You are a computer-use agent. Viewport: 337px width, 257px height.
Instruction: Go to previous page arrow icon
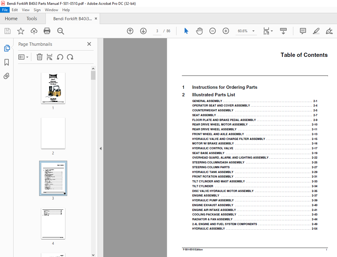130,31
